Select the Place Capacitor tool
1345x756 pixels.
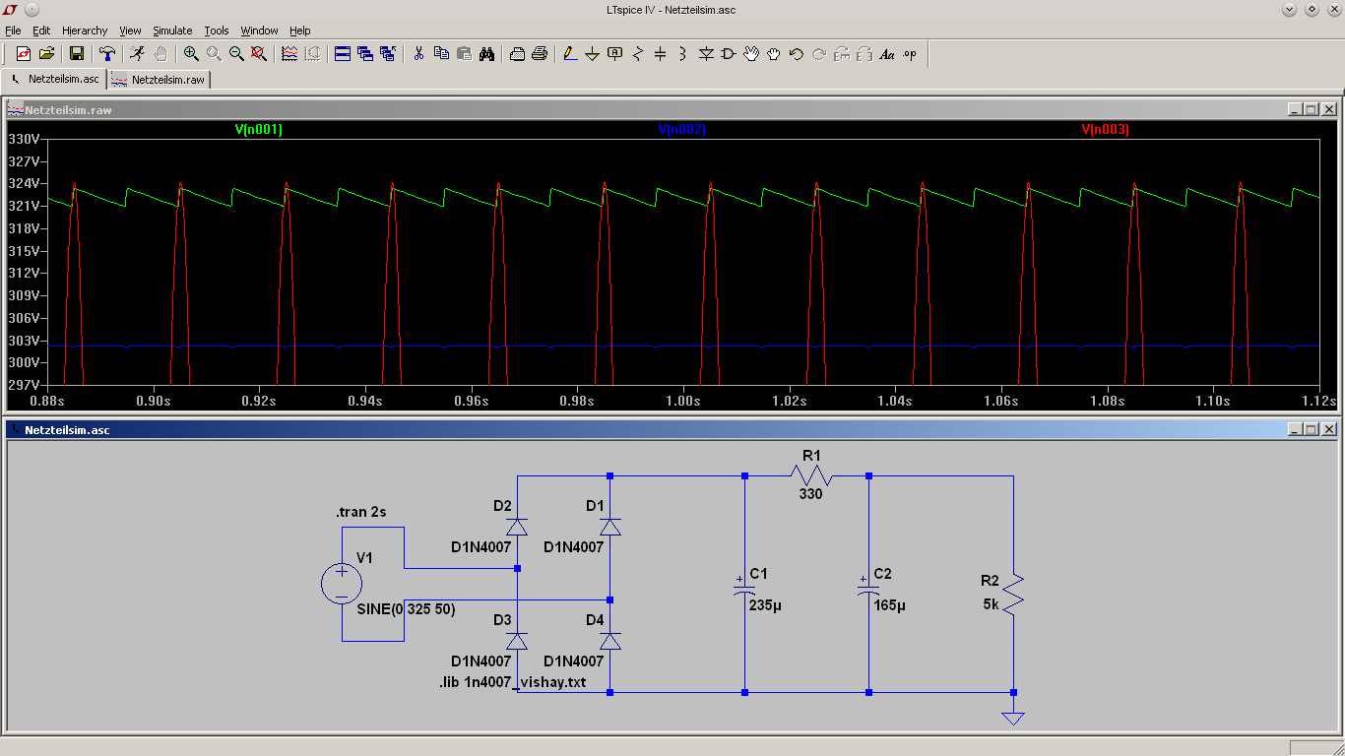pos(661,54)
